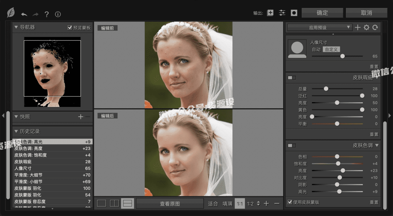393x216 pixels.
Task: Click the Portraiture feather logo icon
Action: pyautogui.click(x=11, y=13)
